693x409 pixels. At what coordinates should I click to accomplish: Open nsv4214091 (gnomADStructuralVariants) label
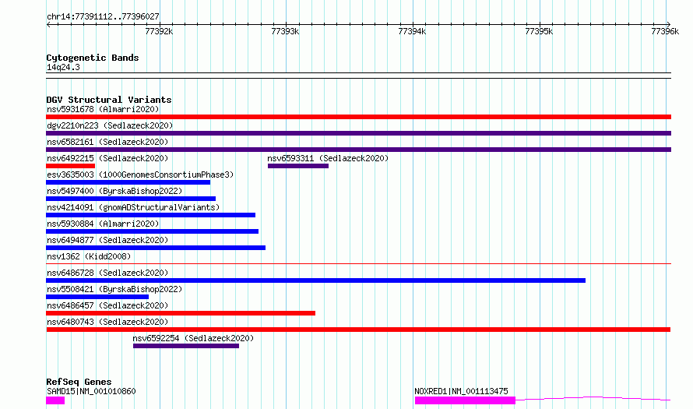(133, 207)
